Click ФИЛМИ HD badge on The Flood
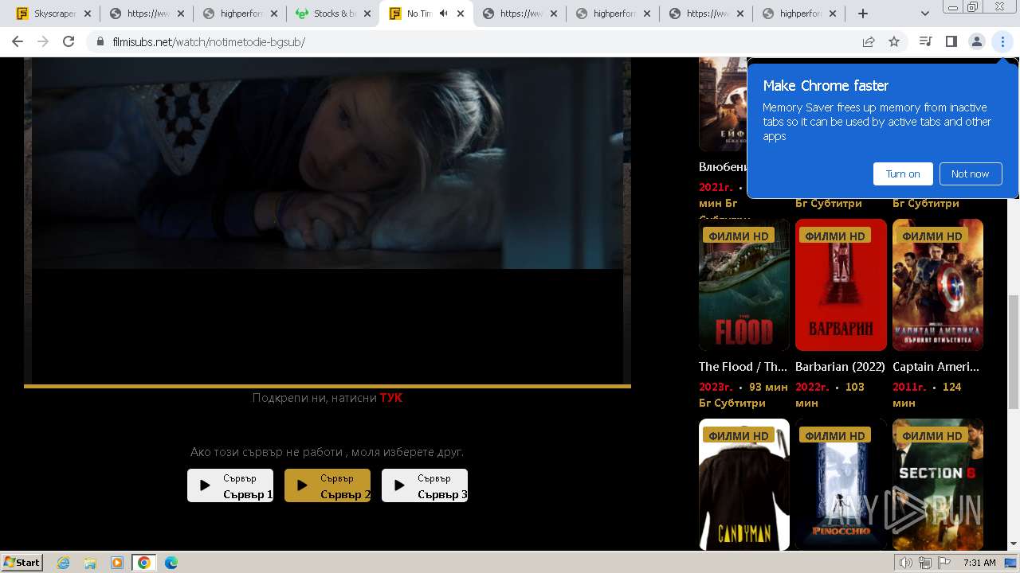1020x573 pixels. click(x=739, y=236)
